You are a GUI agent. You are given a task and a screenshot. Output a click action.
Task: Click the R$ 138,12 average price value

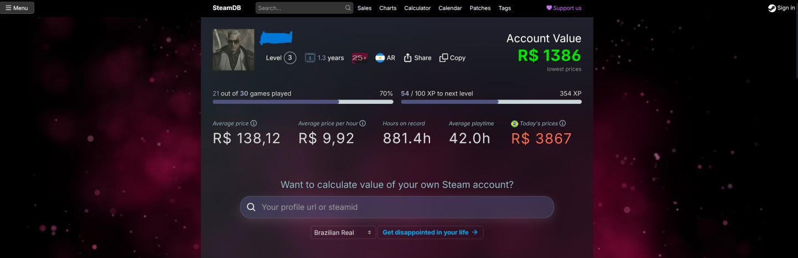(247, 138)
